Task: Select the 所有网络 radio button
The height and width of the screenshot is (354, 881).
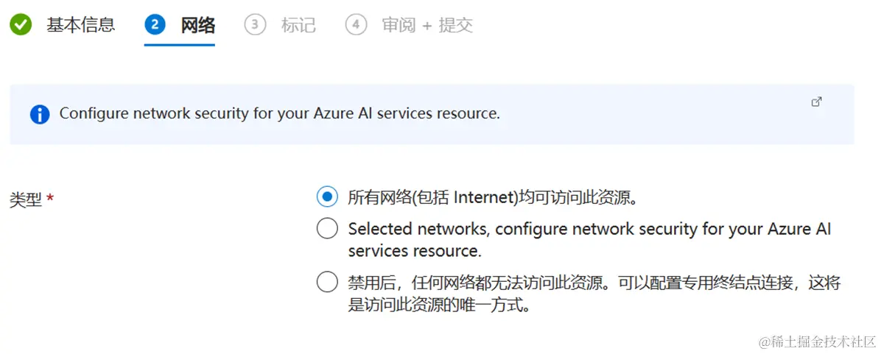Action: (327, 197)
